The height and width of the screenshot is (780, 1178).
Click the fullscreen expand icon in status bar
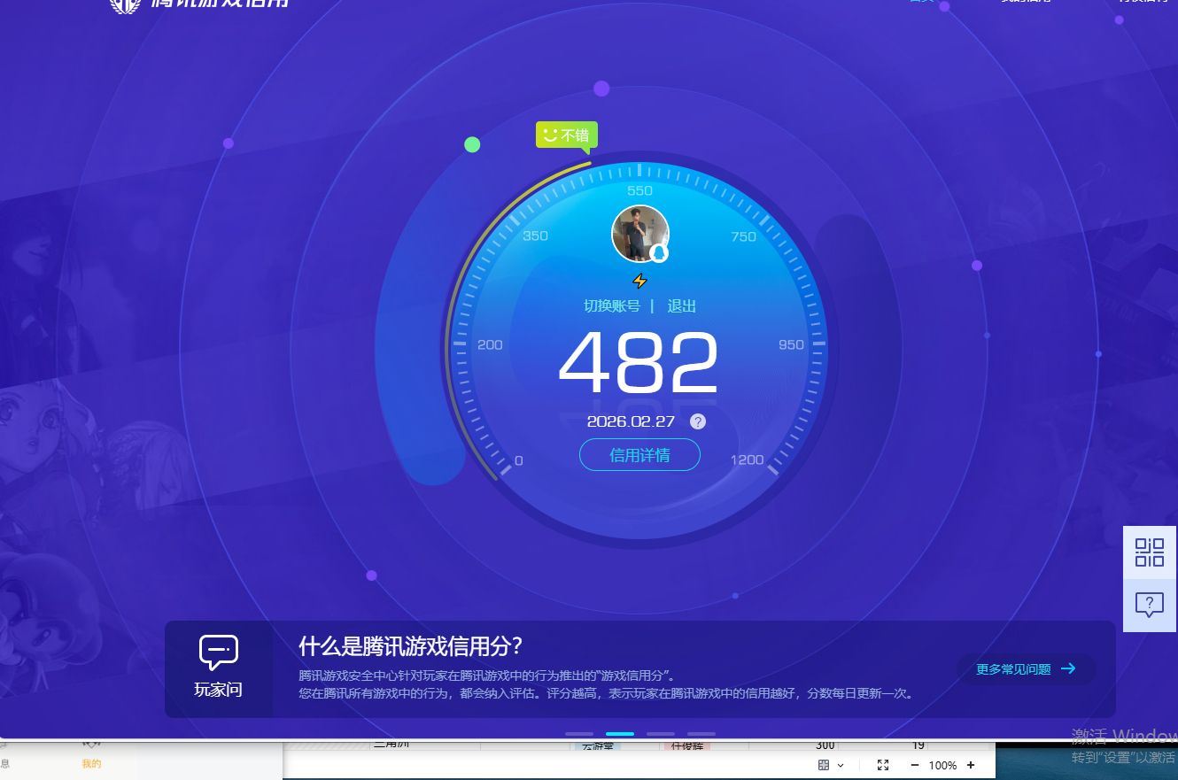[x=883, y=765]
